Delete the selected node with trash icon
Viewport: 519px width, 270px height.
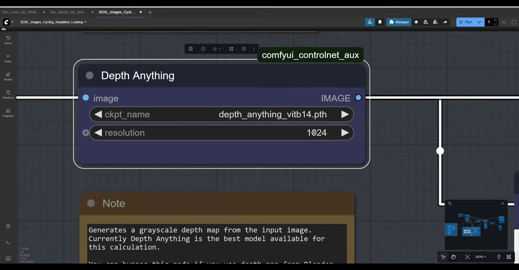tap(191, 49)
